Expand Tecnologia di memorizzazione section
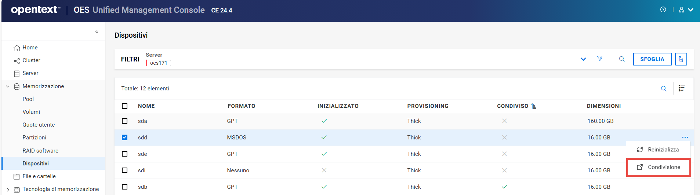The width and height of the screenshot is (700, 195). (8, 190)
